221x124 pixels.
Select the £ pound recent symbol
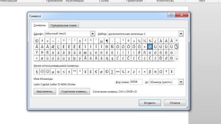coord(90,72)
